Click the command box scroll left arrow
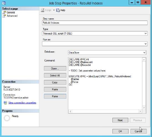The image size is (152, 137). (x=70, y=111)
